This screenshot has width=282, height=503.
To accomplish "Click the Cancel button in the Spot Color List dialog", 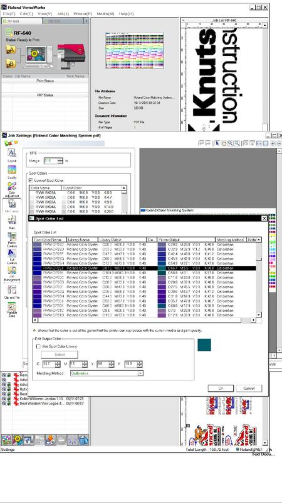I will (249, 388).
